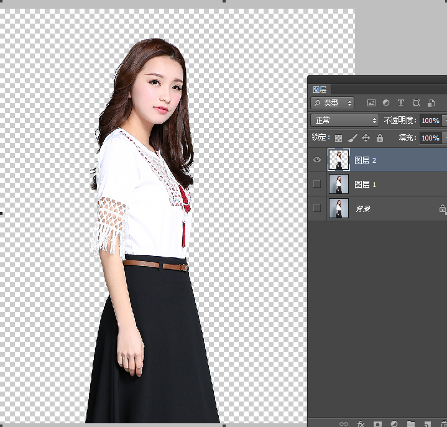Show 图层 1 via its visibility box
447x427 pixels.
(x=317, y=184)
